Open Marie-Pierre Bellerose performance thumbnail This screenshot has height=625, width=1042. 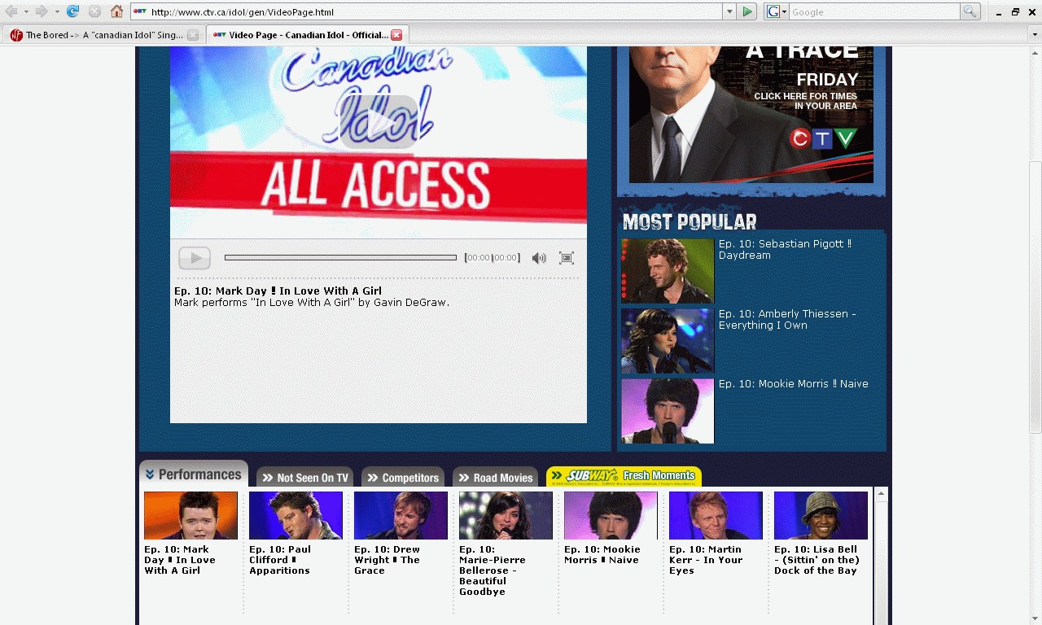click(506, 515)
